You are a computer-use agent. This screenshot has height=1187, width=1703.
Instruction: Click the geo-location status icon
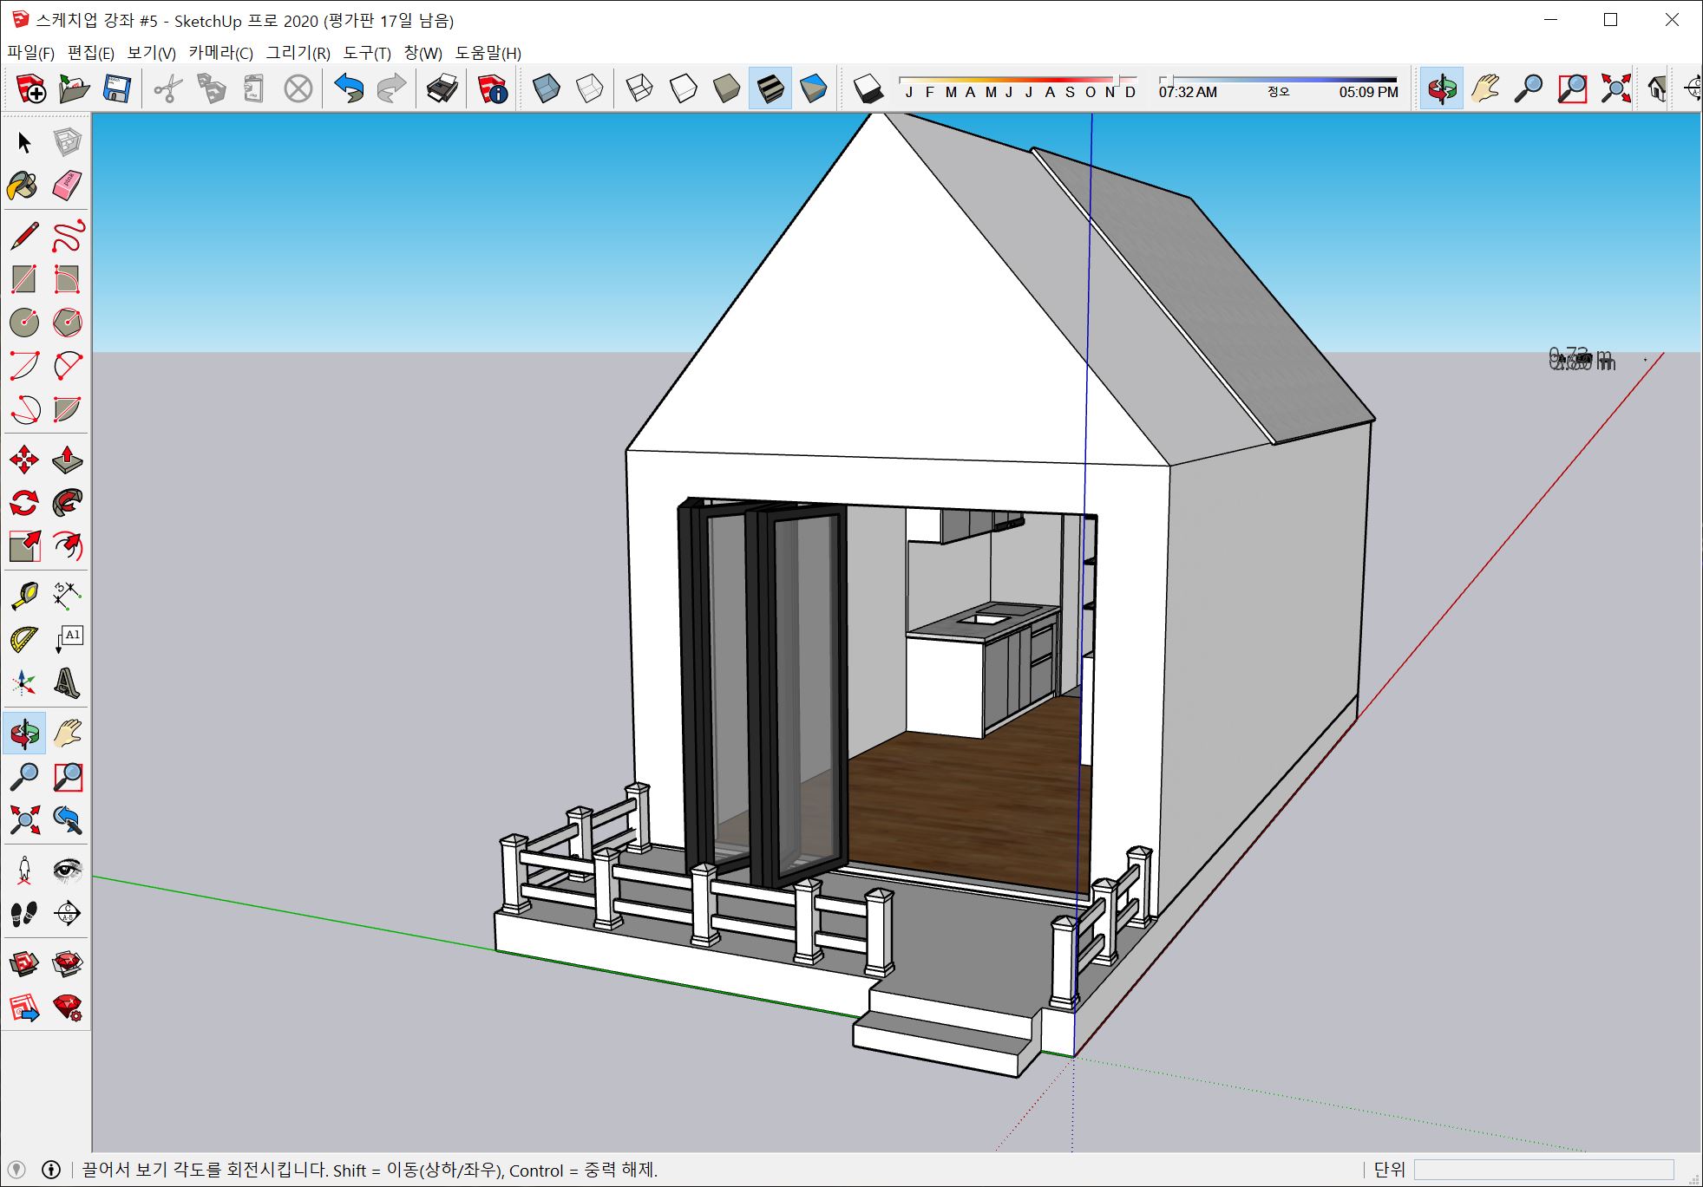(x=16, y=1170)
